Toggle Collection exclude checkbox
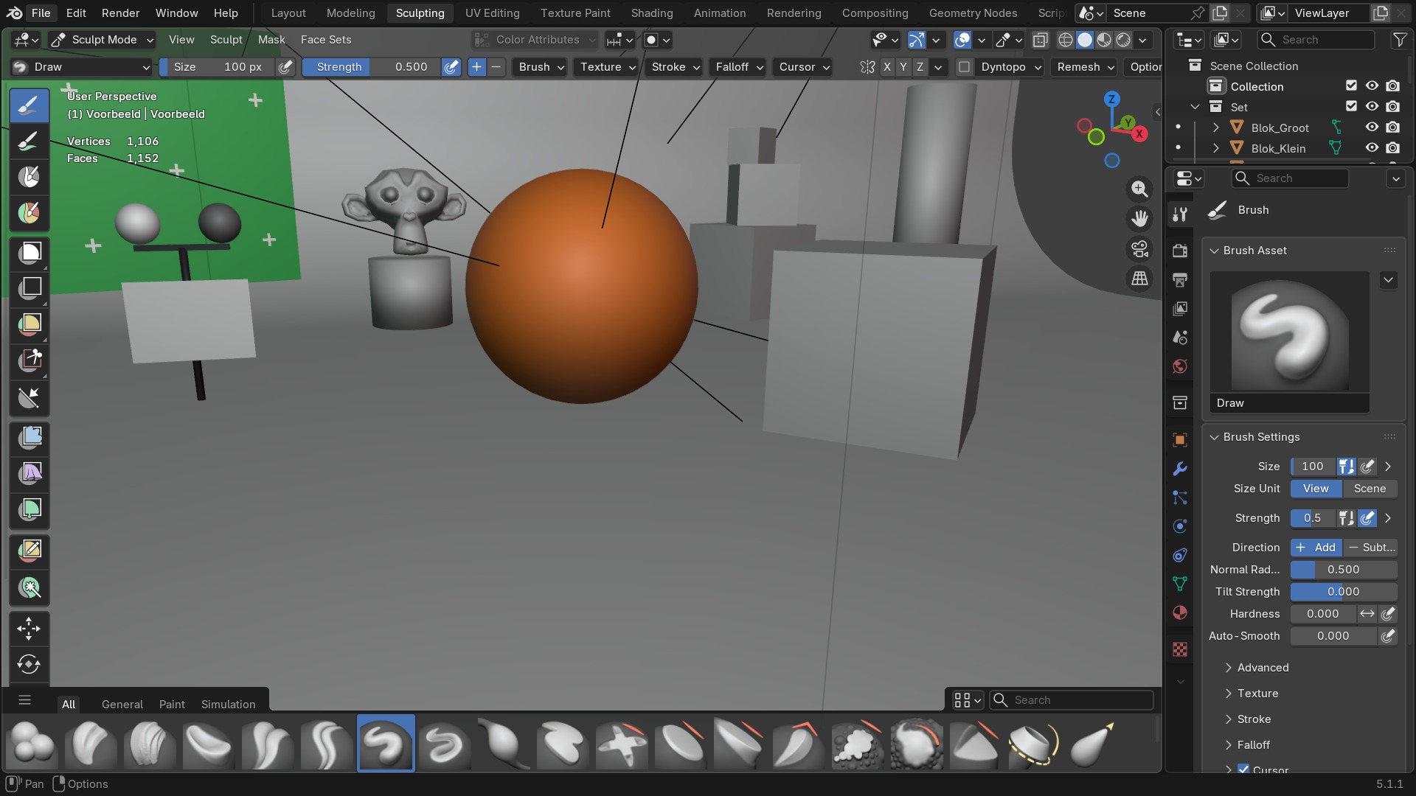Viewport: 1416px width, 796px height. coord(1351,86)
